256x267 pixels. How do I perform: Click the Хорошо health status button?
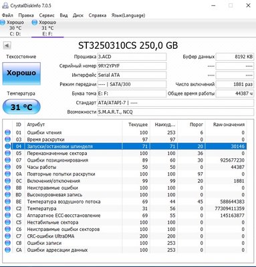pos(21,73)
